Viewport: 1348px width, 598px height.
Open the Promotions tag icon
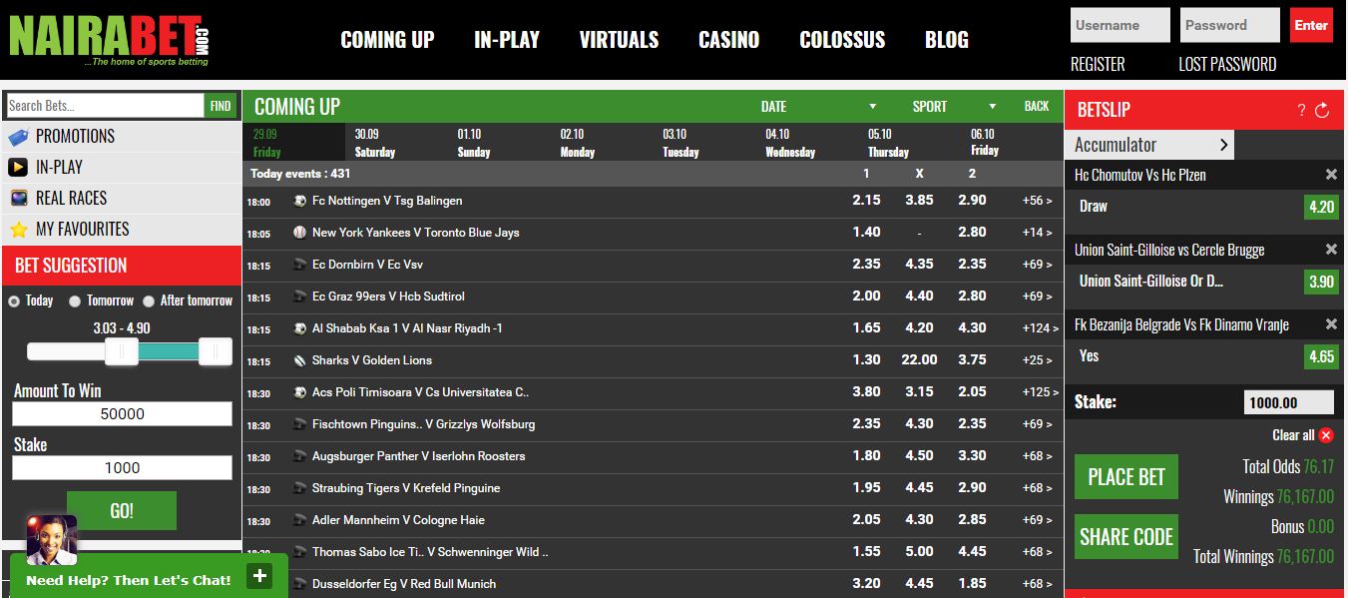click(17, 137)
